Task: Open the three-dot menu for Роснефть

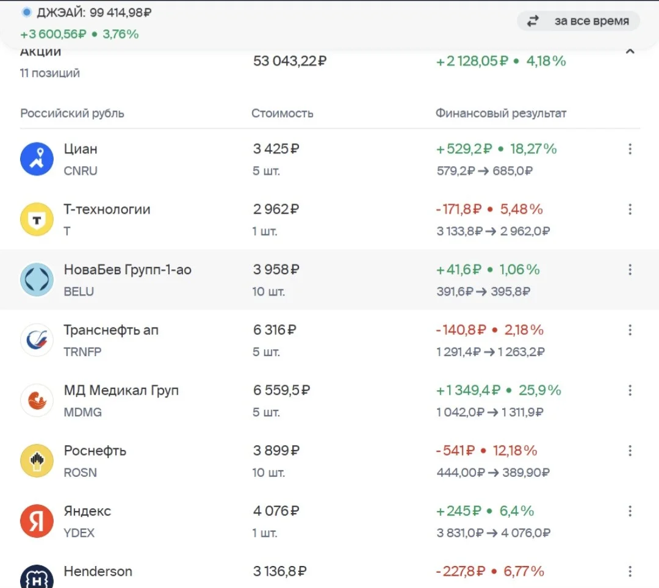Action: (630, 451)
